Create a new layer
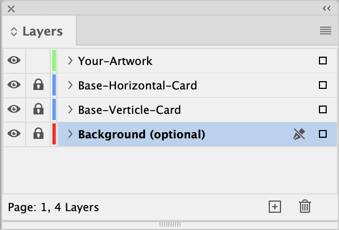 pyautogui.click(x=274, y=207)
